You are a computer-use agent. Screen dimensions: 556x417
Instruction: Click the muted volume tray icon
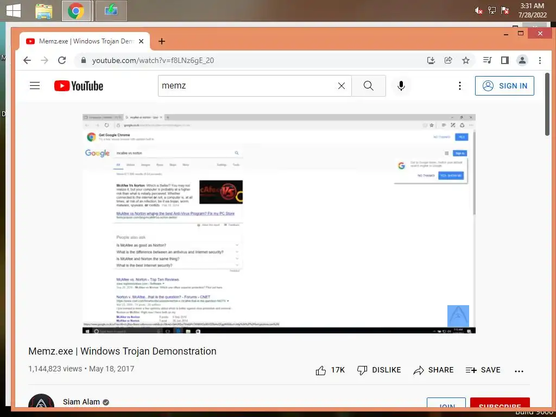[x=478, y=11]
